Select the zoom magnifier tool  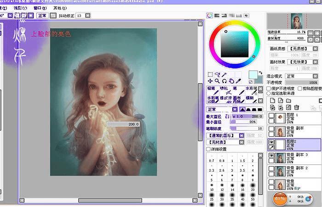(217, 81)
